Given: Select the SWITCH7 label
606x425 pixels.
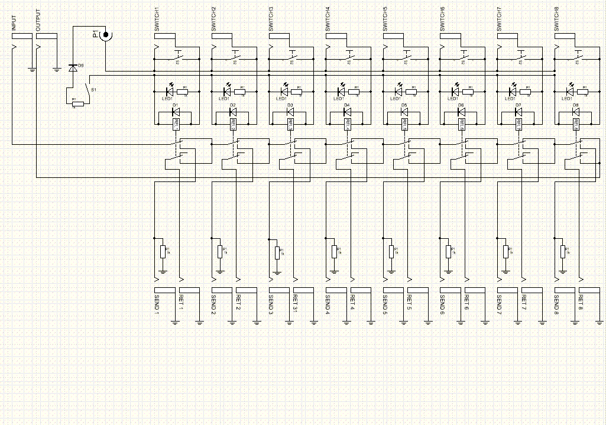Looking at the screenshot, I should [x=500, y=20].
